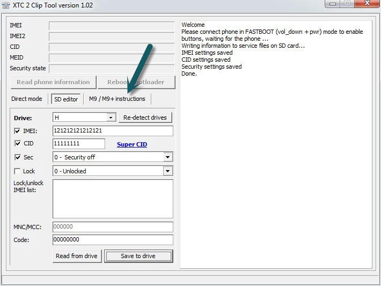The image size is (381, 286).
Task: Click the read-only IMEI2 field
Action: click(x=112, y=36)
